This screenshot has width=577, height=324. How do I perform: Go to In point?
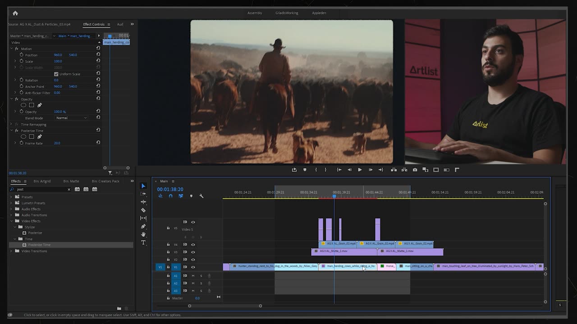pyautogui.click(x=339, y=170)
